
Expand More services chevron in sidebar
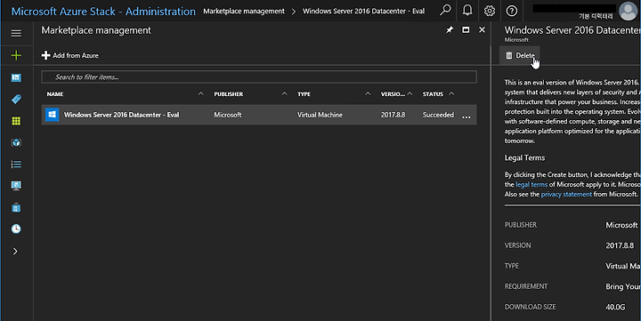click(15, 251)
